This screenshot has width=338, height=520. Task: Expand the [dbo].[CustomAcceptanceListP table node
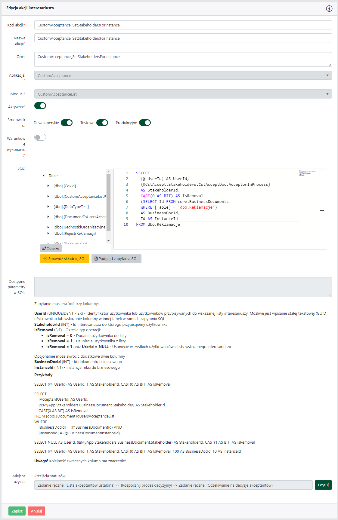pyautogui.click(x=48, y=196)
